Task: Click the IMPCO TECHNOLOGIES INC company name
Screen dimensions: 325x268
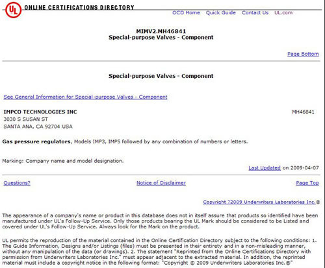Action: pos(40,112)
